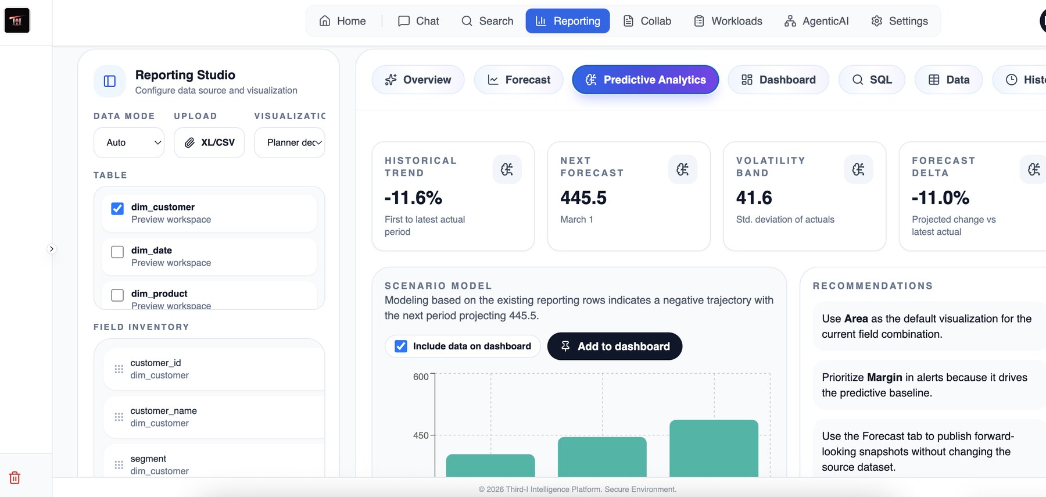Screen dimensions: 1046x497
Task: Check the dim_date table checkbox
Action: point(117,252)
